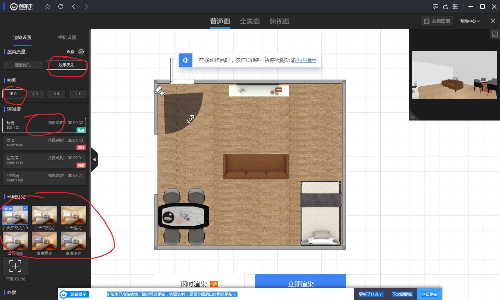Click the 自定义灯光 add-light icon
This screenshot has width=500, height=300.
15,266
